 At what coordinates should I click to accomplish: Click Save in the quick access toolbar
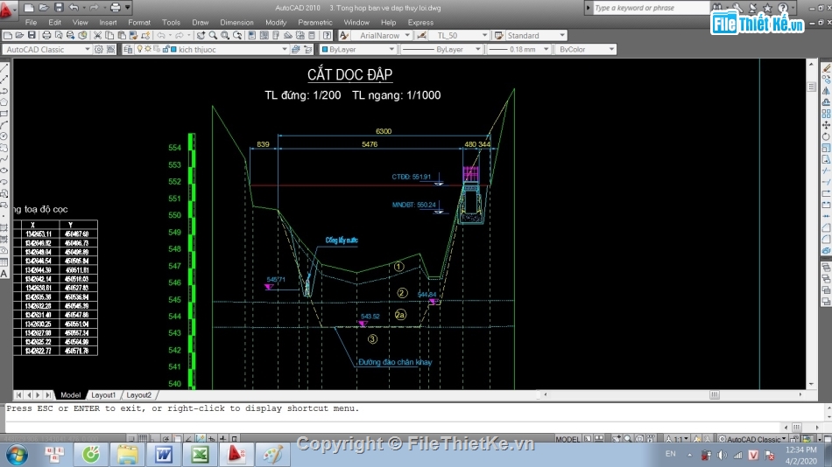(59, 7)
